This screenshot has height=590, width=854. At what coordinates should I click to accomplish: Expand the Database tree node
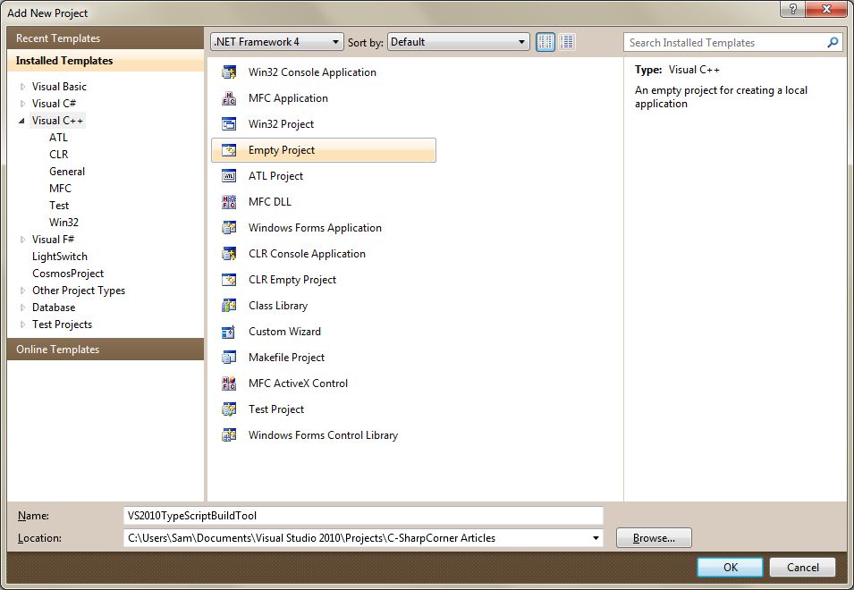(x=22, y=308)
